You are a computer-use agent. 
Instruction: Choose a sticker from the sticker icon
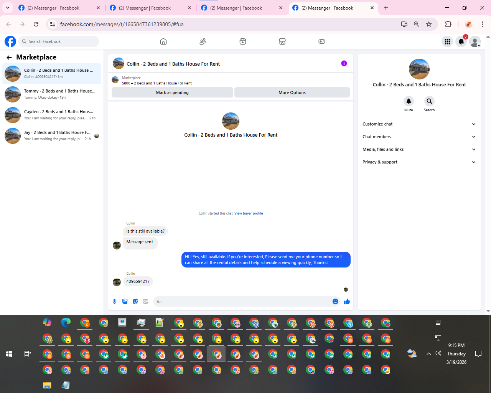(x=135, y=302)
